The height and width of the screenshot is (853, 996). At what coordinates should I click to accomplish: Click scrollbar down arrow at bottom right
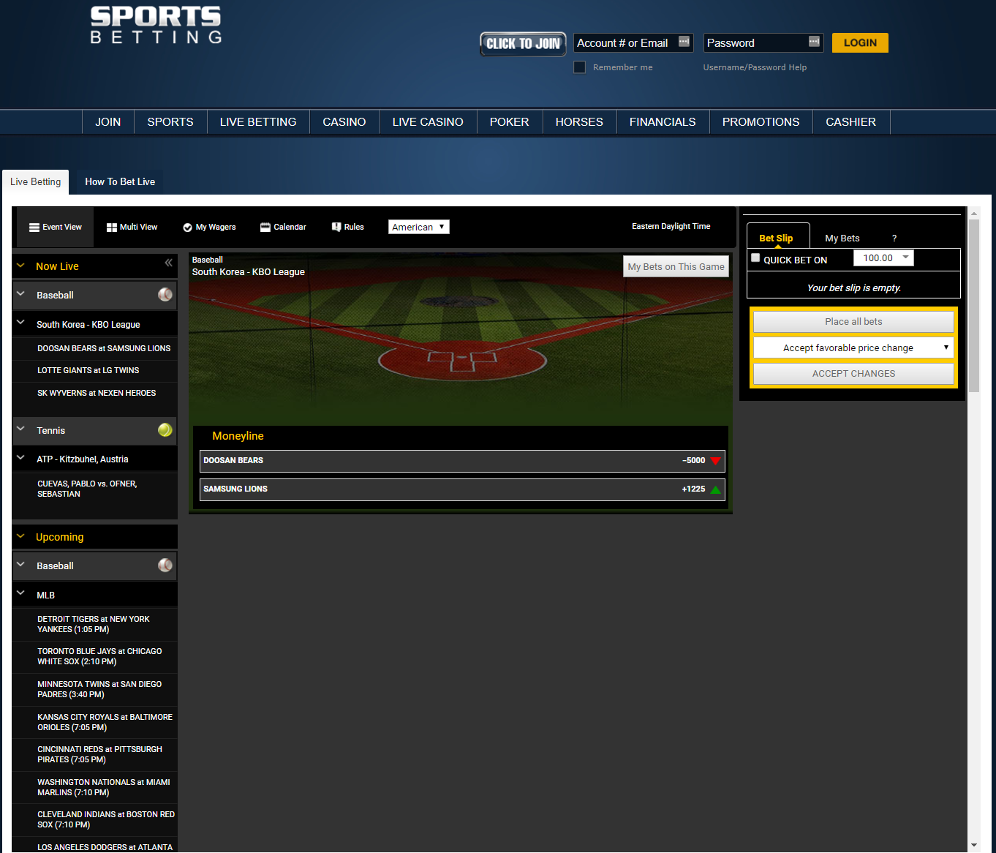pyautogui.click(x=974, y=845)
